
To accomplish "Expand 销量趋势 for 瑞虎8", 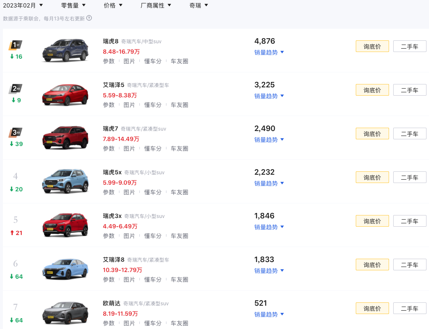I will (x=269, y=52).
